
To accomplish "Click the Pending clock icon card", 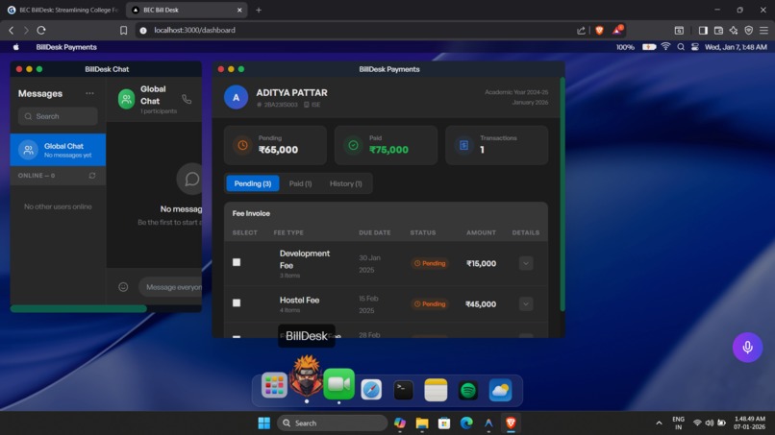I will coord(242,145).
